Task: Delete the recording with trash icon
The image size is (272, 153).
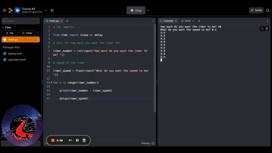Action: tap(84, 140)
